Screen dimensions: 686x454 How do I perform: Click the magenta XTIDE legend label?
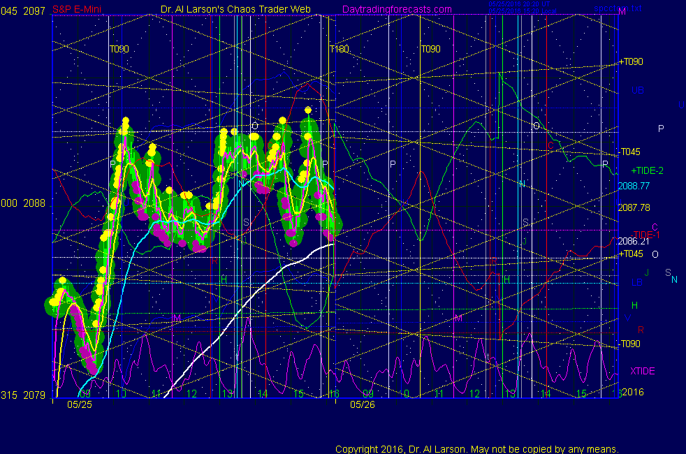click(642, 371)
